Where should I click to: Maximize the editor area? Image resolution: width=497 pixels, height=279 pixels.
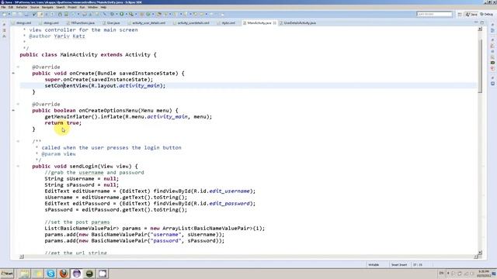[x=482, y=22]
